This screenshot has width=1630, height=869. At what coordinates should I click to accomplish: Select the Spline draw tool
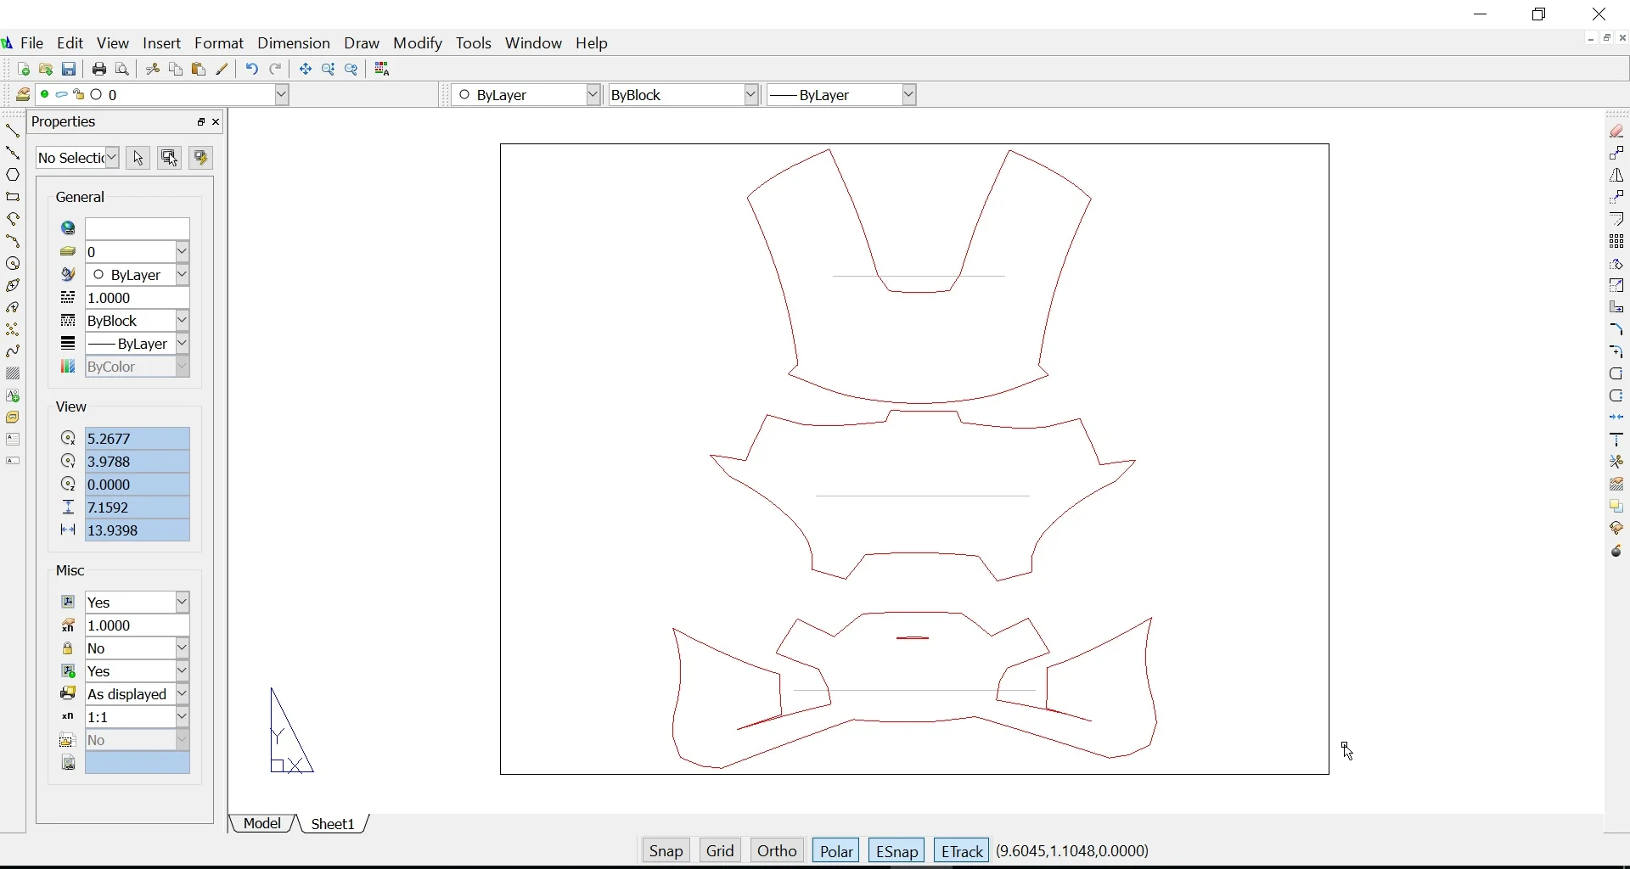(13, 353)
